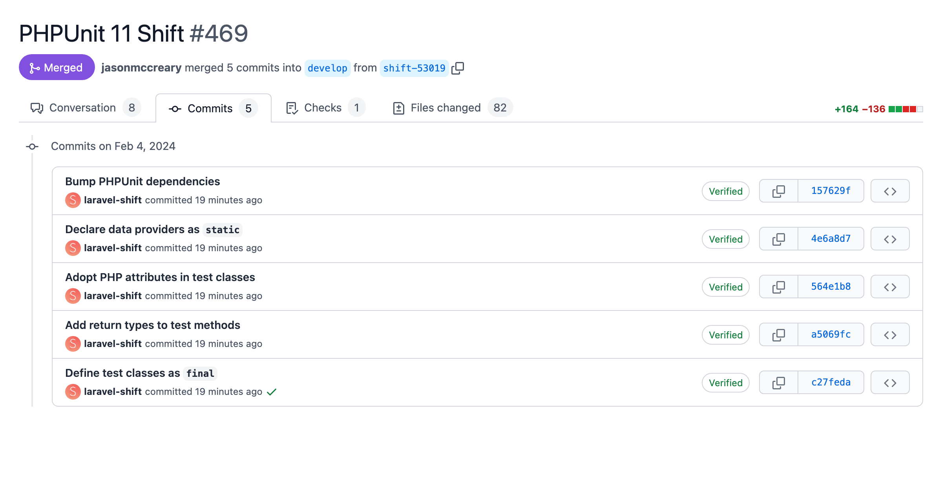This screenshot has width=942, height=493.
Task: Browse repository at commit c27feda
Action: 890,383
